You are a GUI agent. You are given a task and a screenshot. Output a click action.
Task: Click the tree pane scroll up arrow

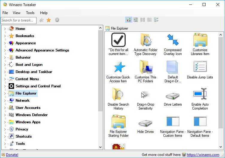coord(100,28)
